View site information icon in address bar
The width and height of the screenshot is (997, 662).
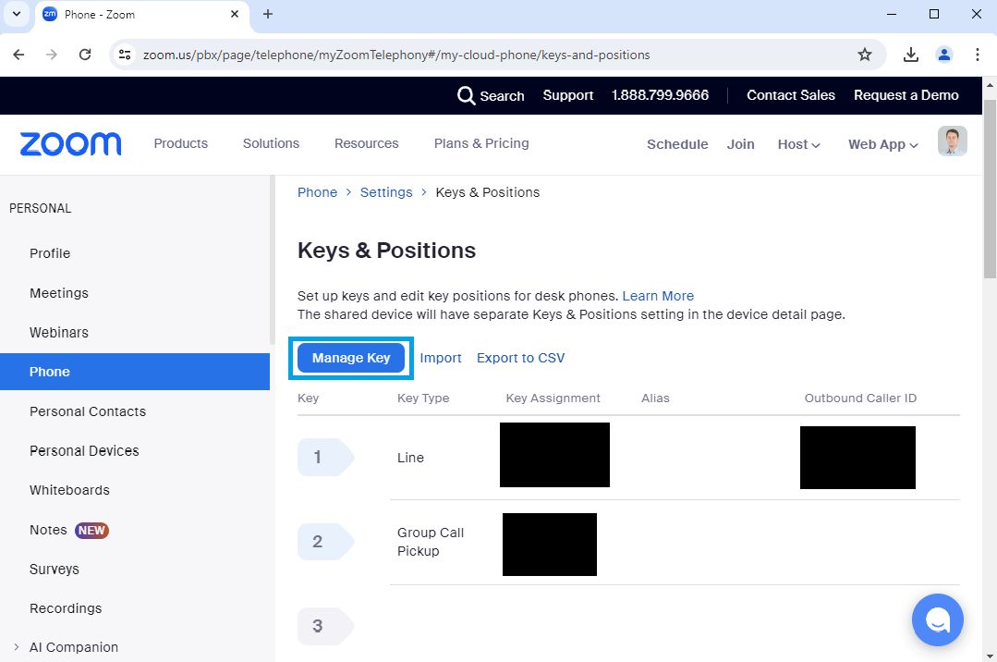(x=125, y=55)
